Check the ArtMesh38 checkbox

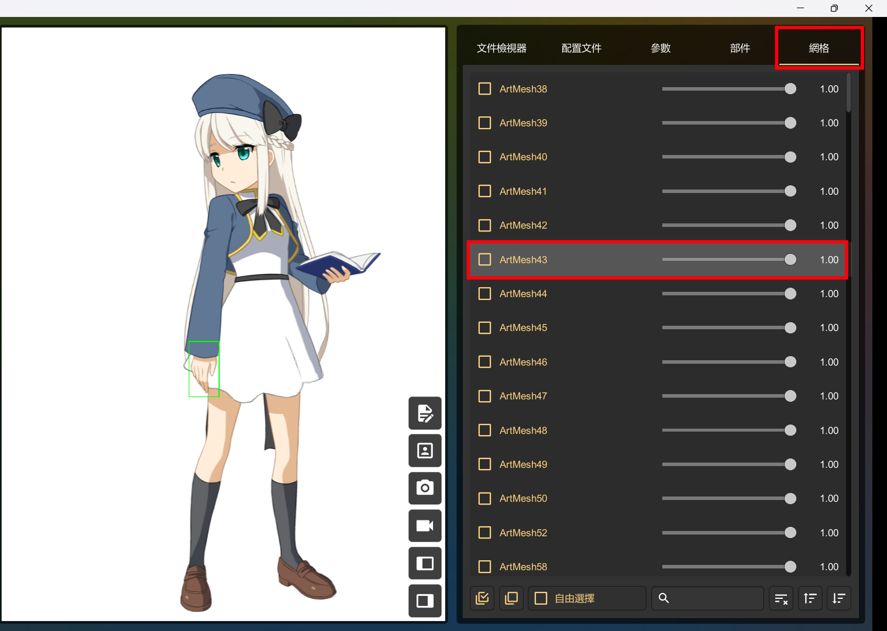[x=484, y=89]
